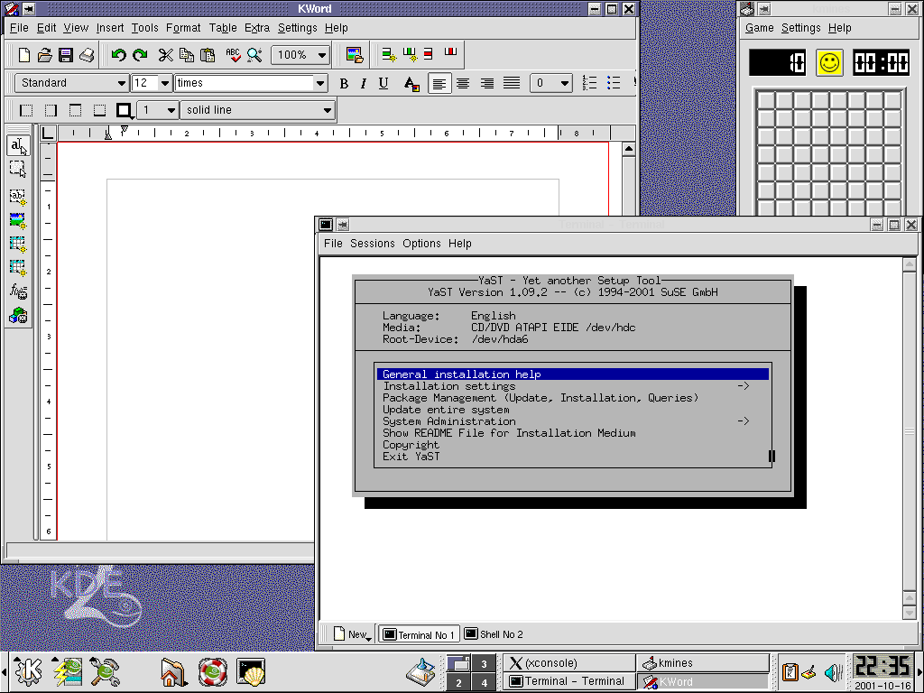Select Exit YaST in the menu list
Screen dimensions: 924x693
(411, 457)
